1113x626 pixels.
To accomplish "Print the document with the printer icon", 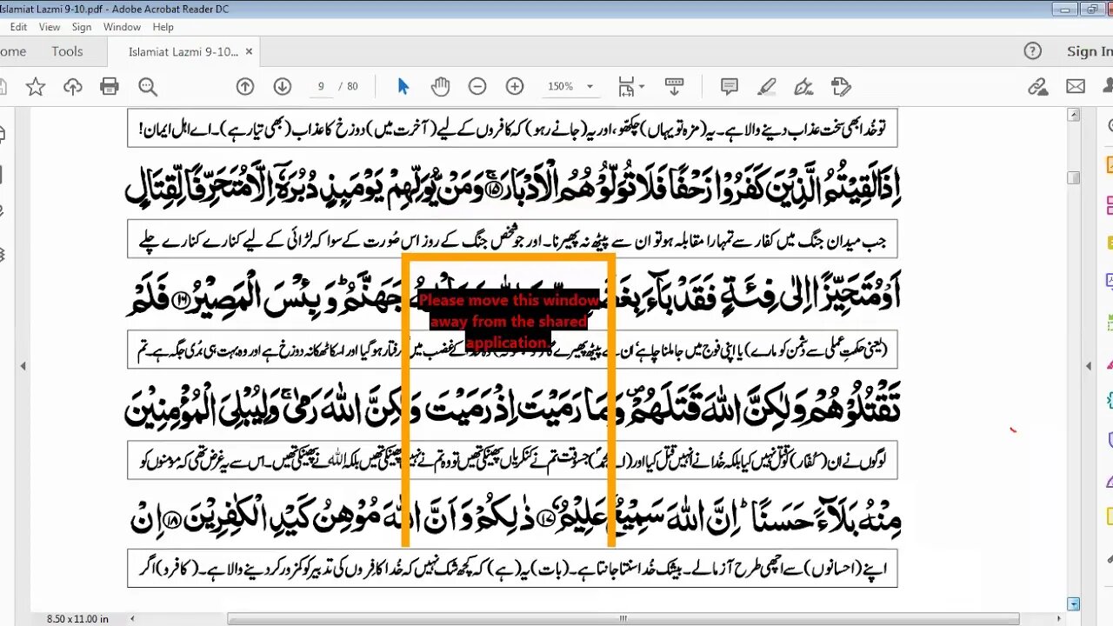I will pyautogui.click(x=110, y=86).
